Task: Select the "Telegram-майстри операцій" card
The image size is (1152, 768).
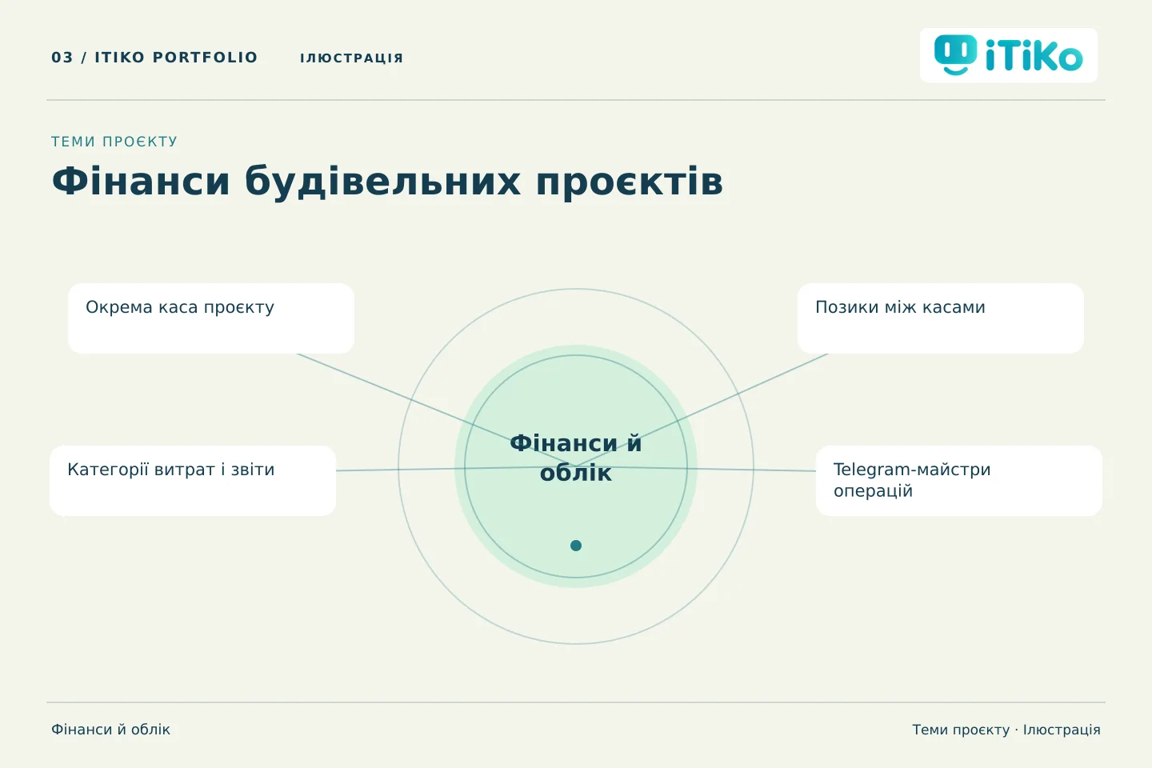Action: (959, 481)
